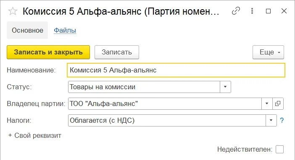Save the record with Записать button
Image resolution: width=295 pixels, height=160 pixels.
click(x=117, y=52)
